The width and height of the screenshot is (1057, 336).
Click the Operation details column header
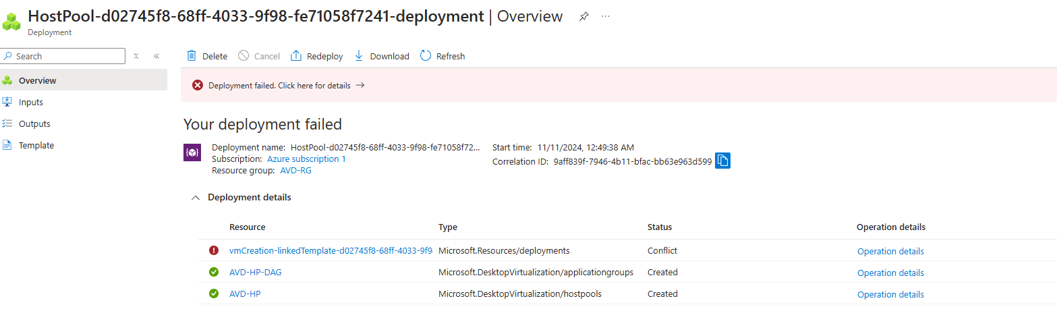point(891,227)
